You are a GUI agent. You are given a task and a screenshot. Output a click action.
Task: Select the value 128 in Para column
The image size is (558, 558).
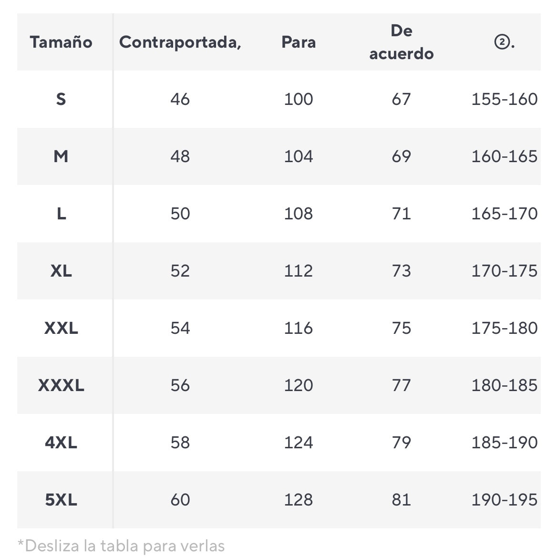click(x=299, y=500)
